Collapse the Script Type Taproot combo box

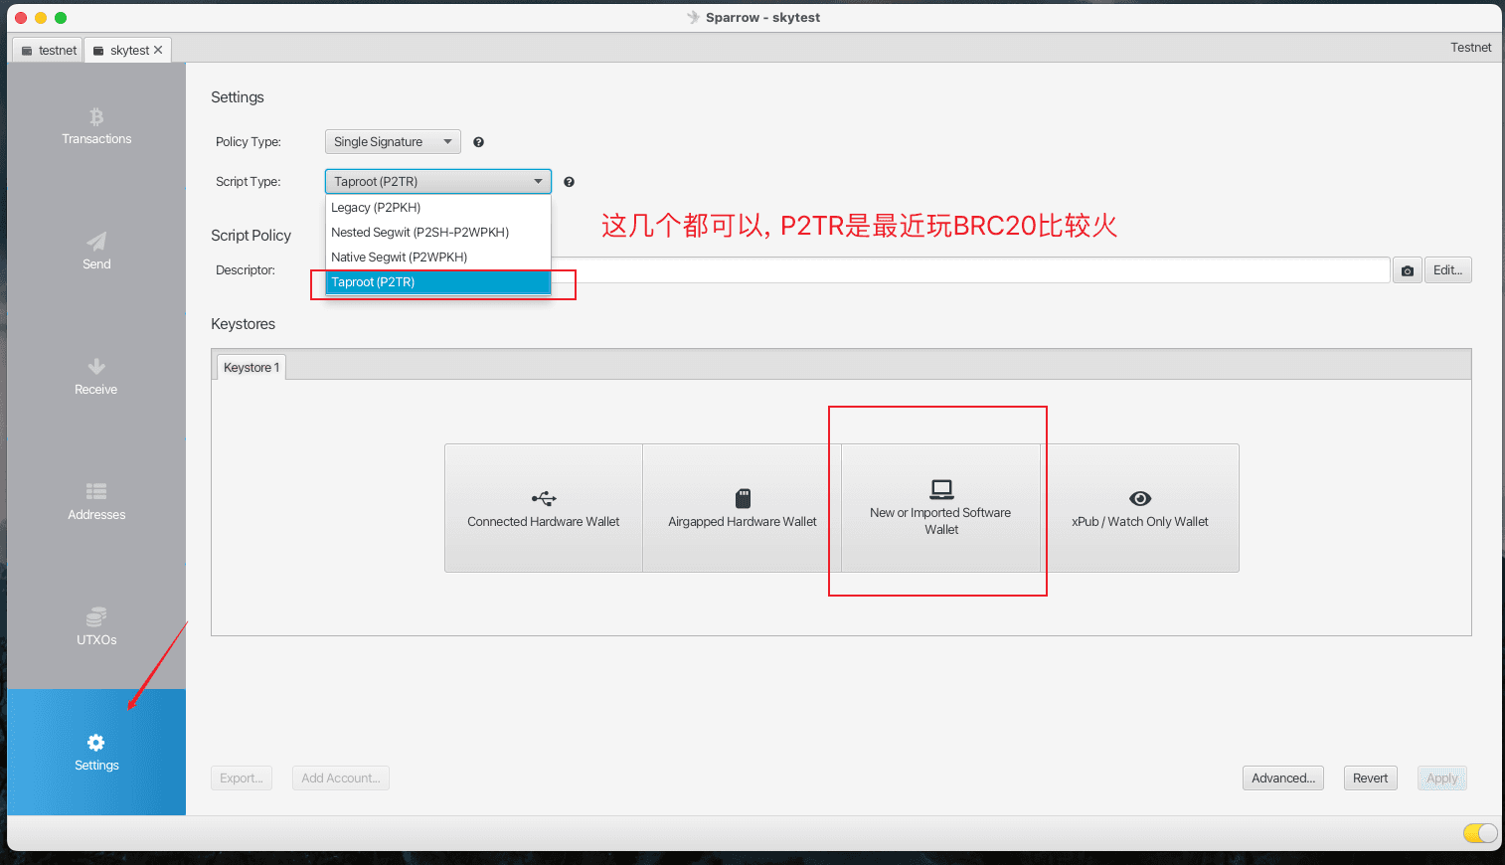click(x=437, y=181)
